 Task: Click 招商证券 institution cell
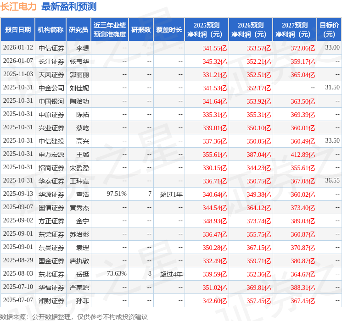[51, 168]
